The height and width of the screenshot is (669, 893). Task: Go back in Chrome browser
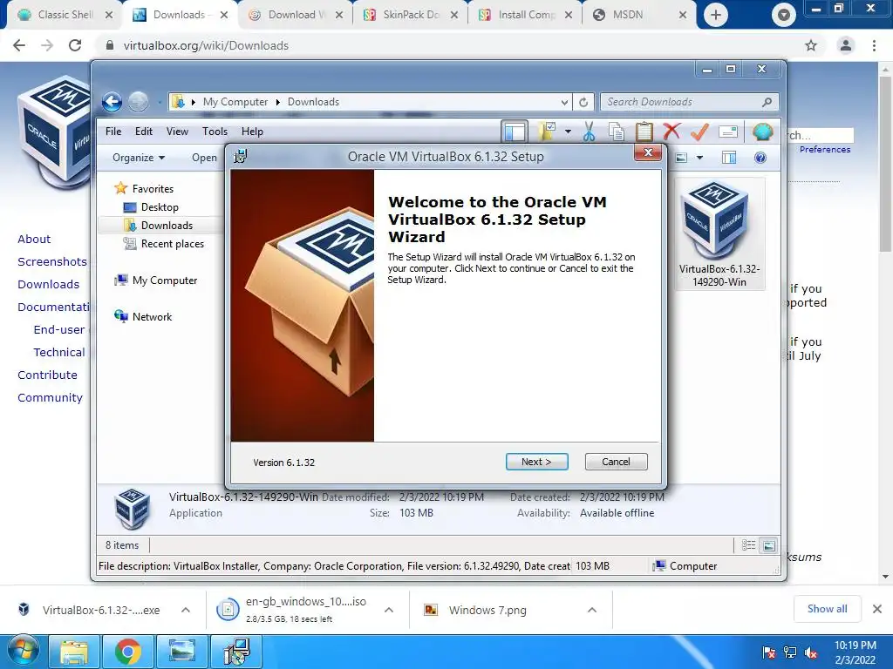19,45
